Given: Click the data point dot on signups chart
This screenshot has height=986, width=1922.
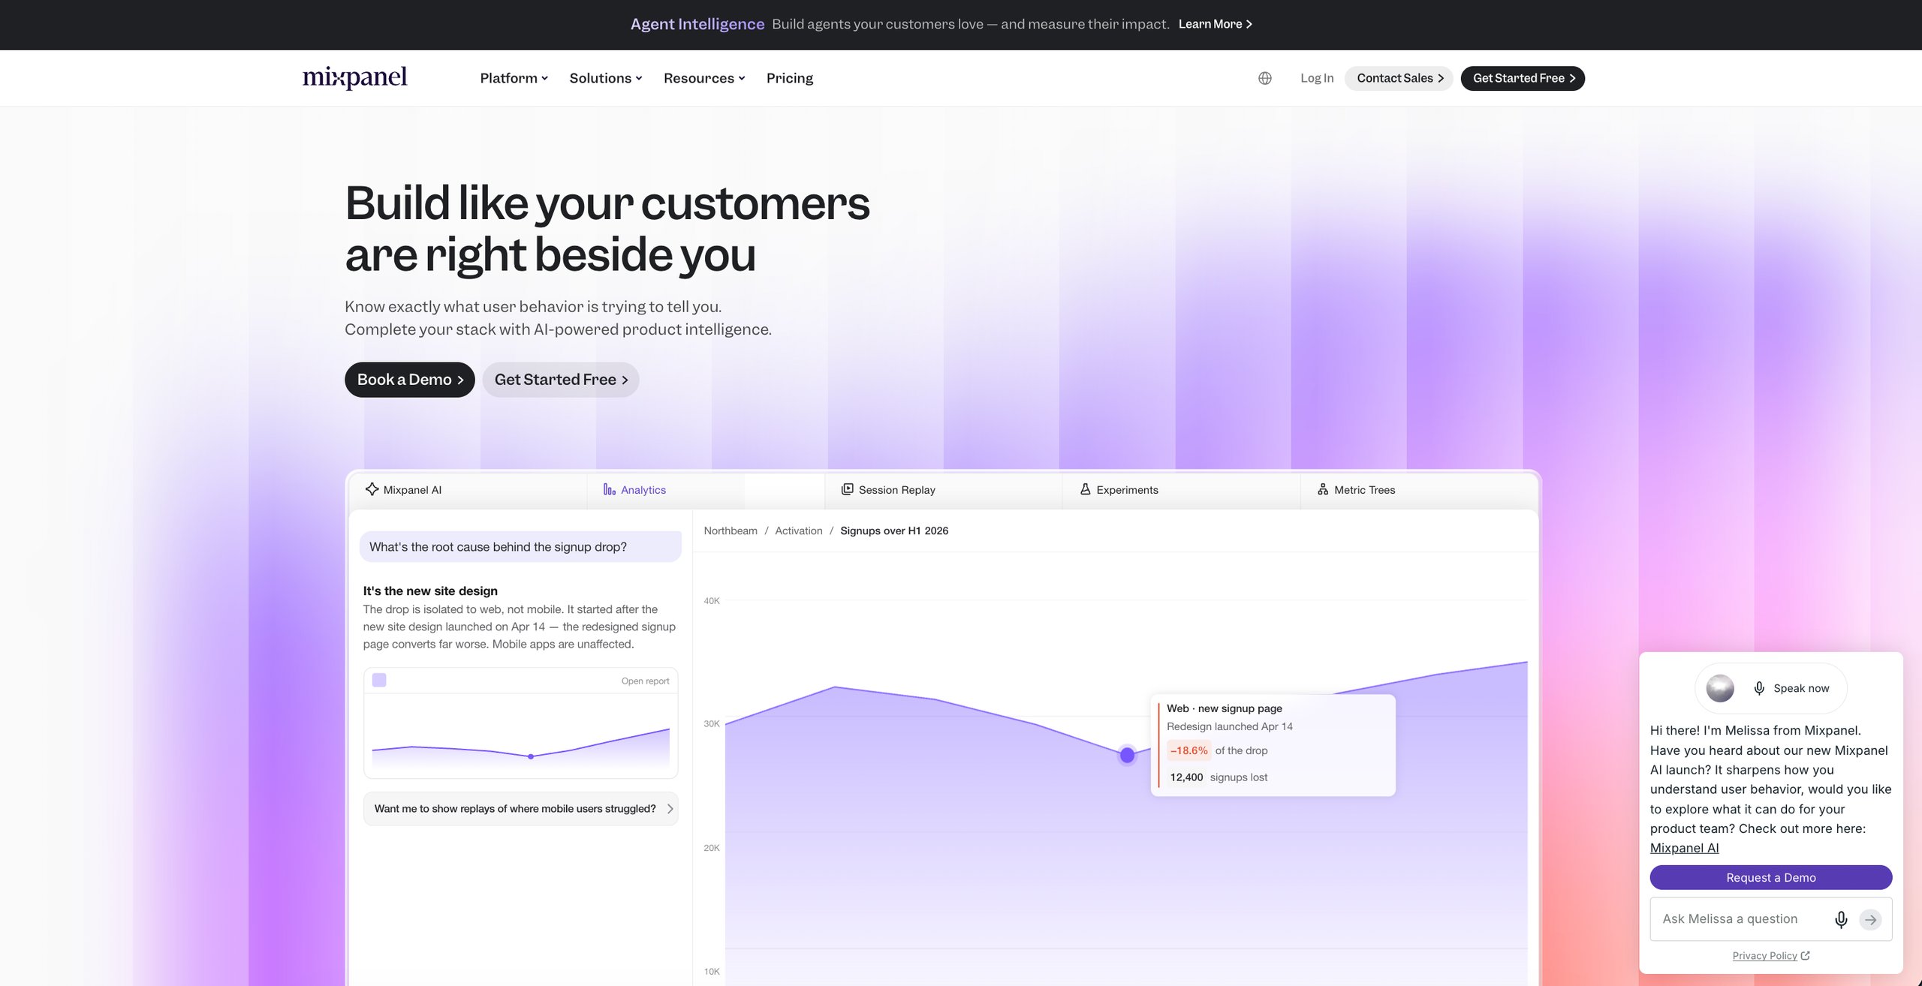Looking at the screenshot, I should (1127, 755).
